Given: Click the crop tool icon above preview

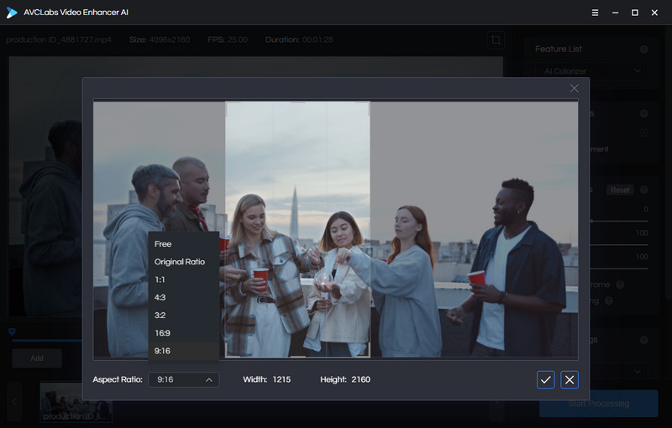Looking at the screenshot, I should tap(496, 39).
